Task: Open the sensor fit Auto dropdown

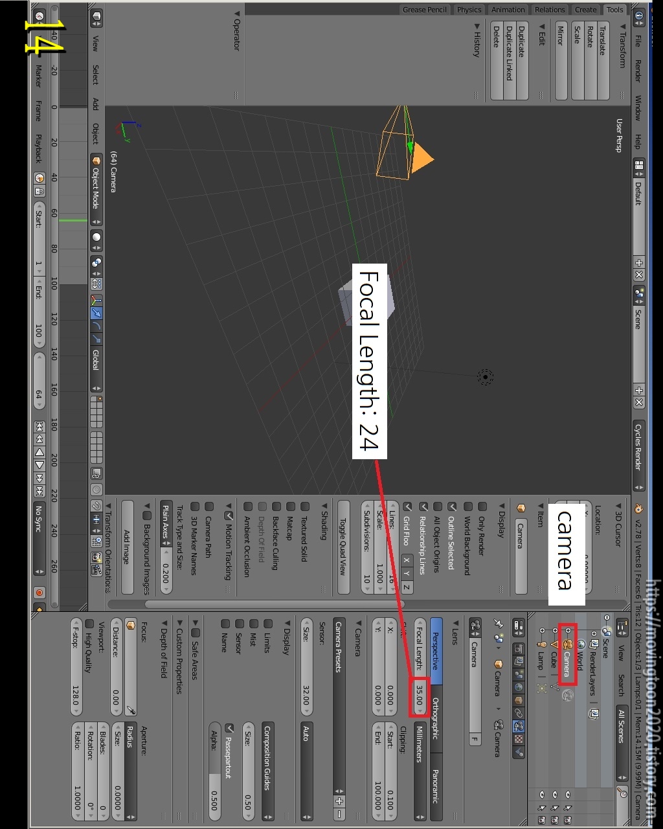Action: 306,771
